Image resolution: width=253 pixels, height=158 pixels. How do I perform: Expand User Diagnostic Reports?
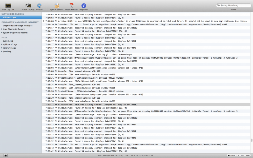click(x=2, y=29)
